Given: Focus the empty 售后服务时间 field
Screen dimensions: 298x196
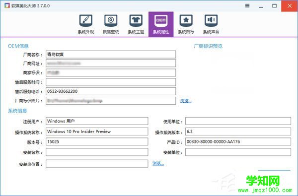Looking at the screenshot, I should click(x=111, y=82).
